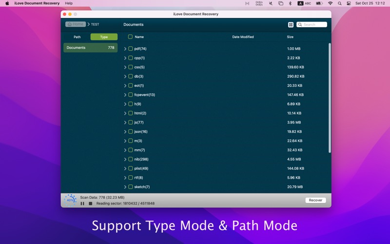Screen dimensions: 390x244
Task: Click the 40% scan progress indicator
Action: pyautogui.click(x=70, y=200)
